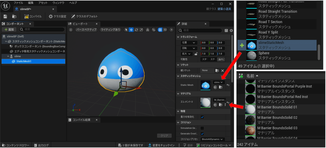Choose the select-mode cursor tool
Screen dimensions: 326x148
tap(126, 29)
